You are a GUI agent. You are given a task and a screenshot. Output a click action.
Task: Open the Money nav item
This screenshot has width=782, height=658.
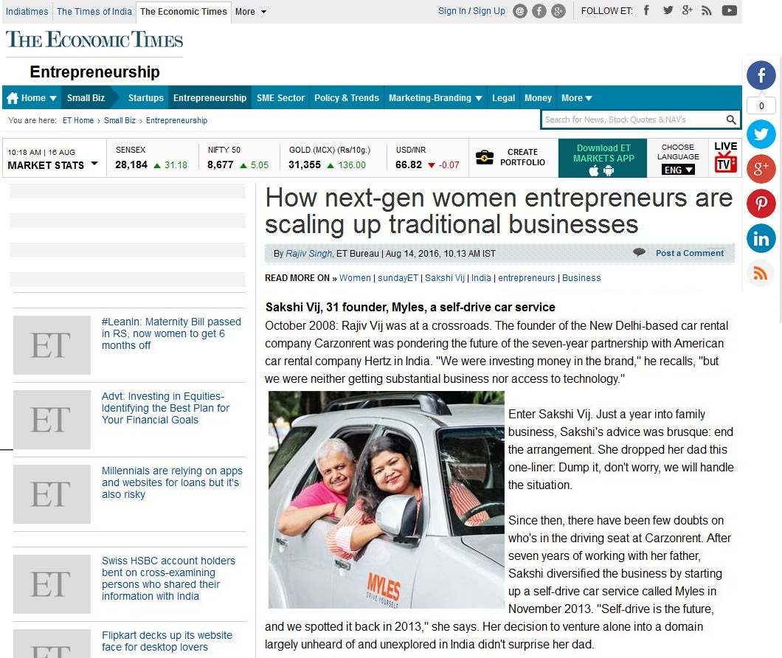[538, 98]
